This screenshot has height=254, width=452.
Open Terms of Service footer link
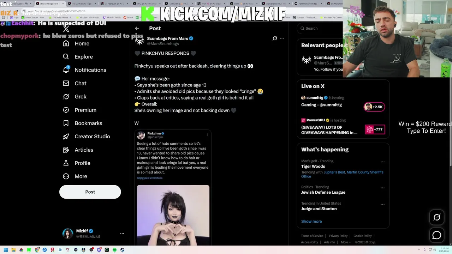click(312, 236)
